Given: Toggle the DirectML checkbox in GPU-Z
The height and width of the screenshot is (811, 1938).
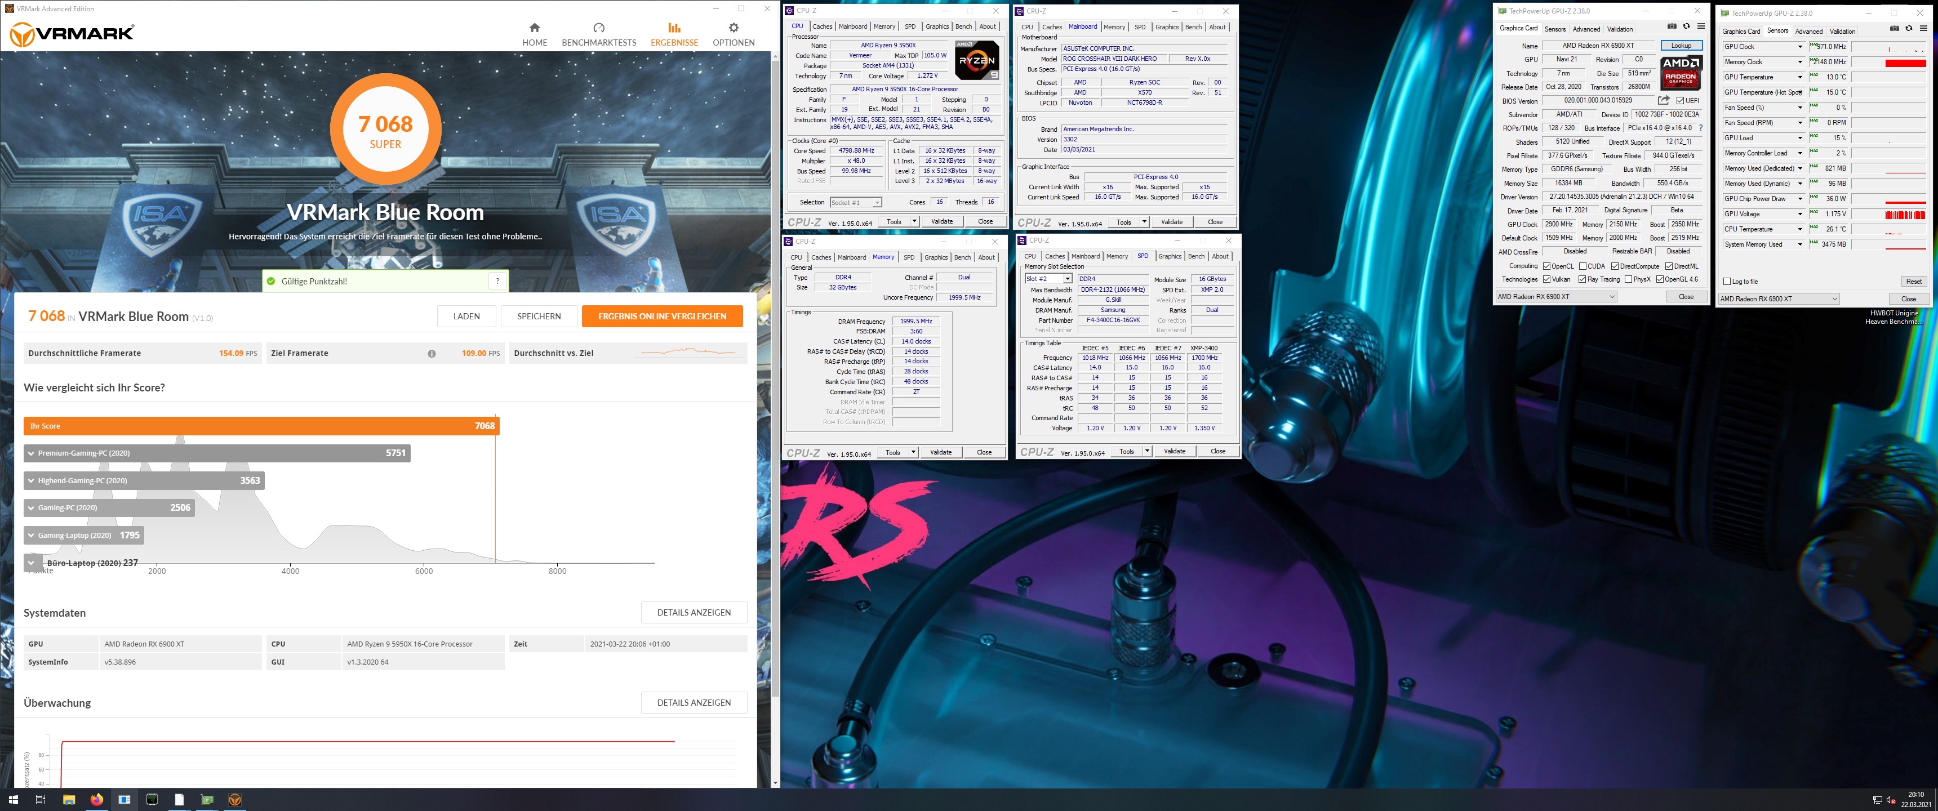Looking at the screenshot, I should click(1669, 266).
